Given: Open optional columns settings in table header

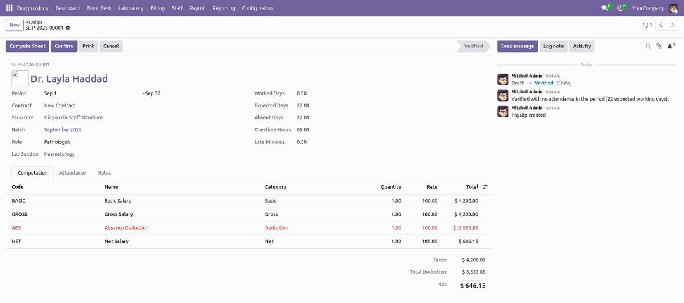Looking at the screenshot, I should [x=485, y=187].
